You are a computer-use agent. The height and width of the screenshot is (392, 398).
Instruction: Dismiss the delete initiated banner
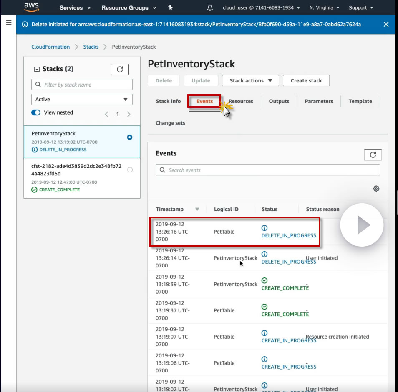(386, 24)
